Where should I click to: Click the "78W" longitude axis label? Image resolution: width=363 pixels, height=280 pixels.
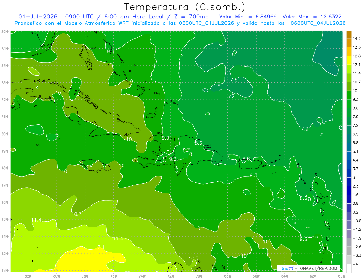85,276
